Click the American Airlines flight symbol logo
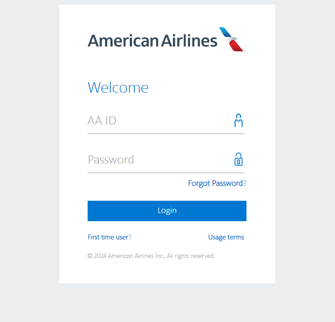Screen dimensions: 335x322 (x=232, y=40)
